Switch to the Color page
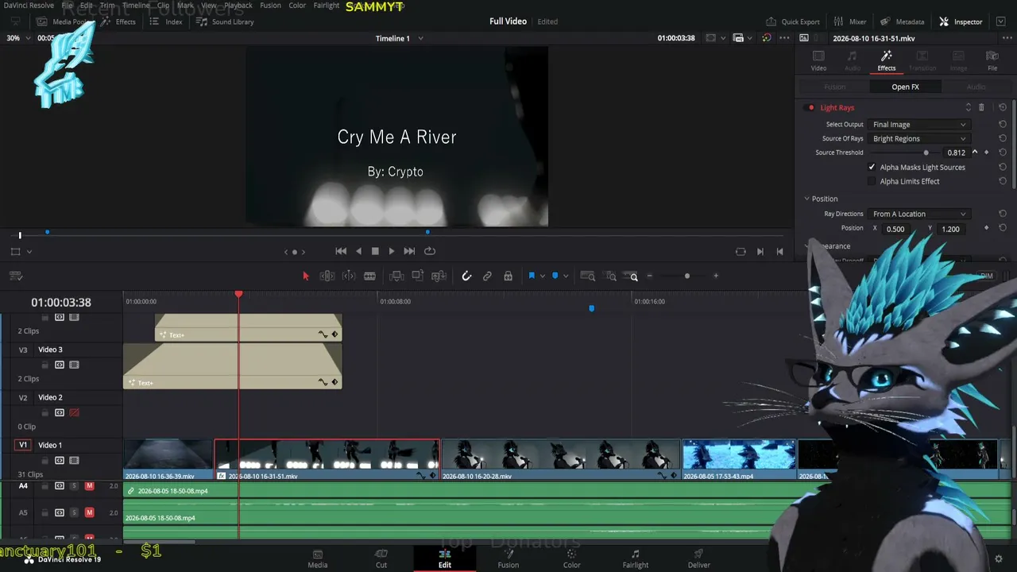Image resolution: width=1017 pixels, height=572 pixels. click(x=571, y=558)
